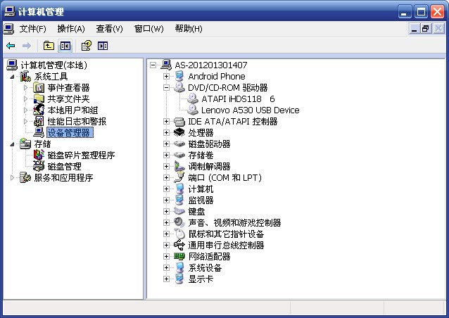This screenshot has height=318, width=449.
Task: Click the DVD/CD-ROM 驱动器 drive icon
Action: pos(179,87)
